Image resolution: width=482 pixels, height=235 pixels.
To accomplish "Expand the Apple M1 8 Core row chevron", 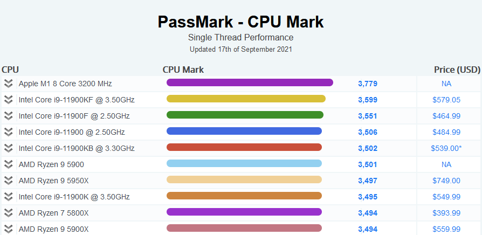I will click(8, 84).
